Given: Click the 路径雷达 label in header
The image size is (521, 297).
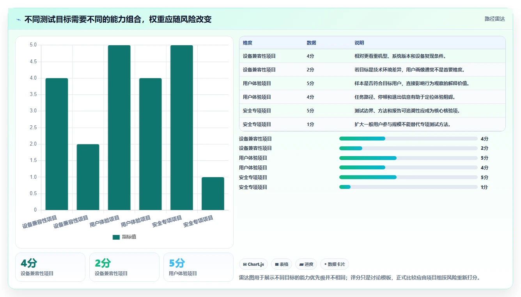Looking at the screenshot, I should coord(494,19).
